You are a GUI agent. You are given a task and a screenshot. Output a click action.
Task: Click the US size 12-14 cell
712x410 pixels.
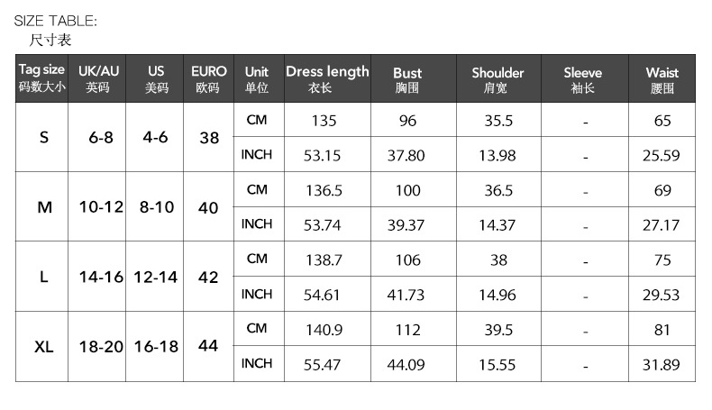tap(156, 277)
